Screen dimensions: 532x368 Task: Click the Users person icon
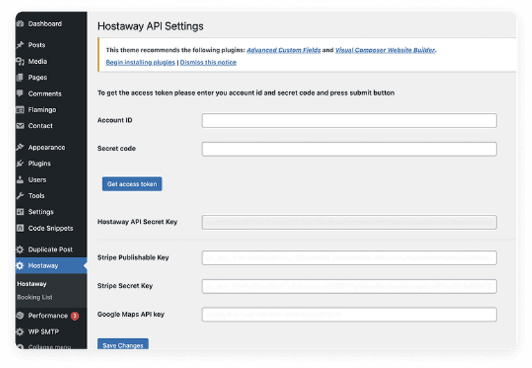[x=20, y=179]
